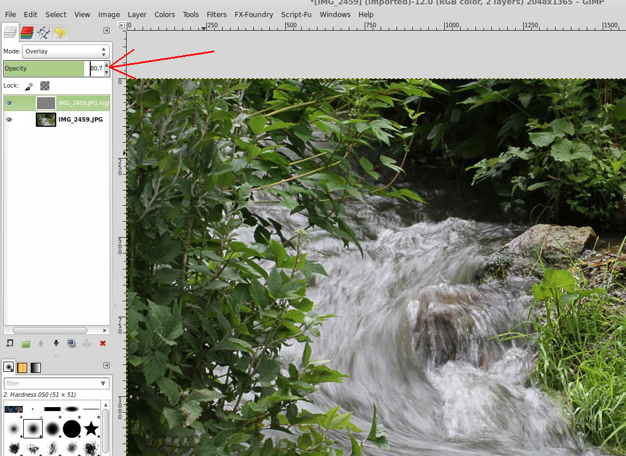Click the right arrow of the layers scrollbar
The image size is (626, 456).
(105, 330)
